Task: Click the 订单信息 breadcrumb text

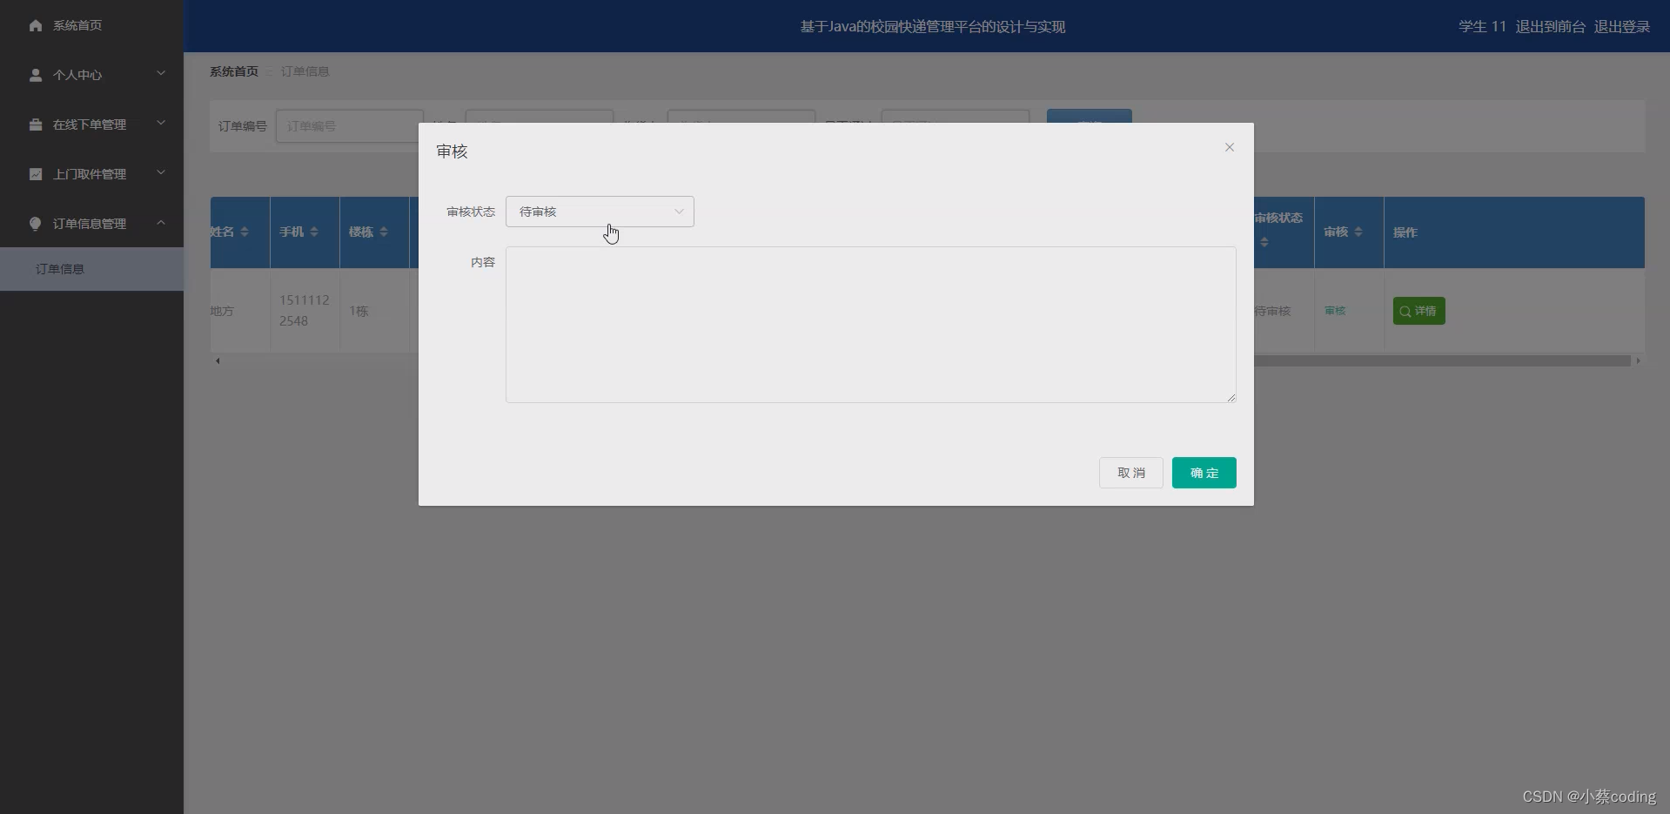Action: coord(305,71)
